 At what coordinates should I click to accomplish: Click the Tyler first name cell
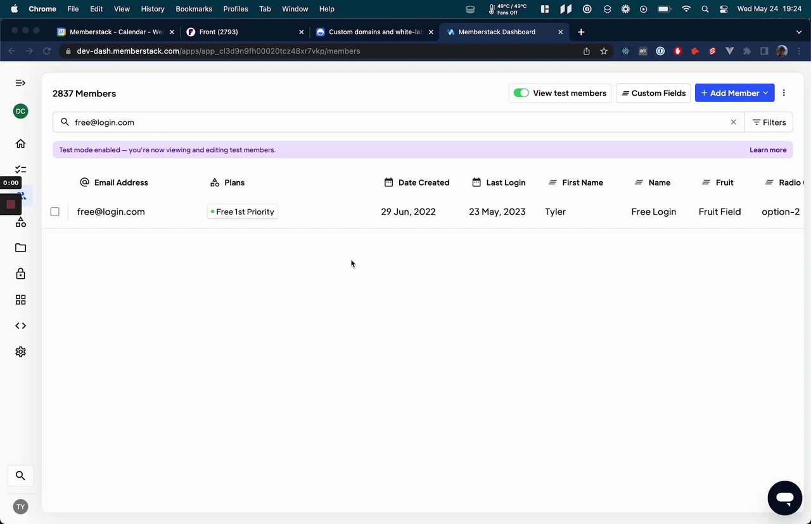click(556, 212)
